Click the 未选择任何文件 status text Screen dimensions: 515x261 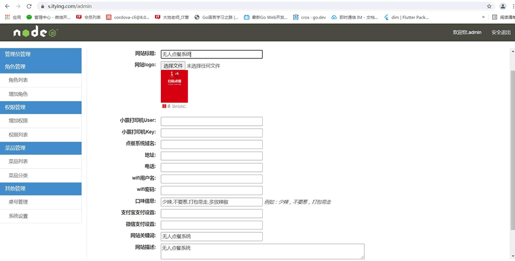[x=203, y=66]
